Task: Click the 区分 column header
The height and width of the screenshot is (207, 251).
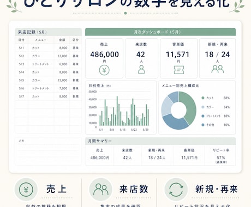Action: pos(75,40)
